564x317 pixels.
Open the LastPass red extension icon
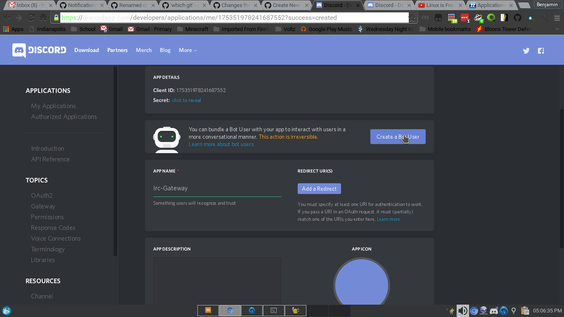click(x=465, y=18)
